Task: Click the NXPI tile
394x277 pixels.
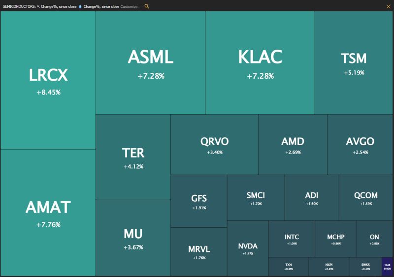Action: (329, 267)
